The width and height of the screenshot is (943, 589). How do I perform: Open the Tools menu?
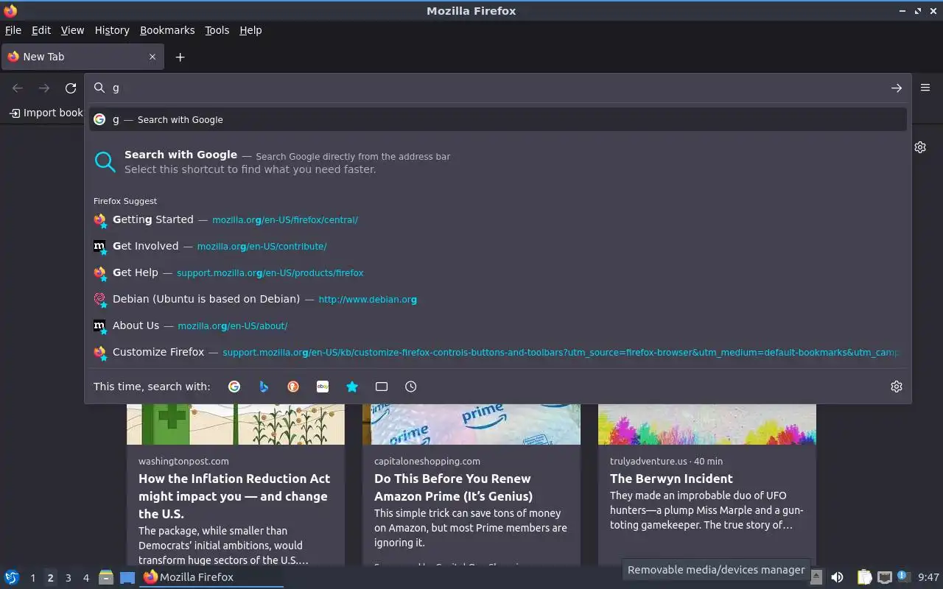(217, 30)
